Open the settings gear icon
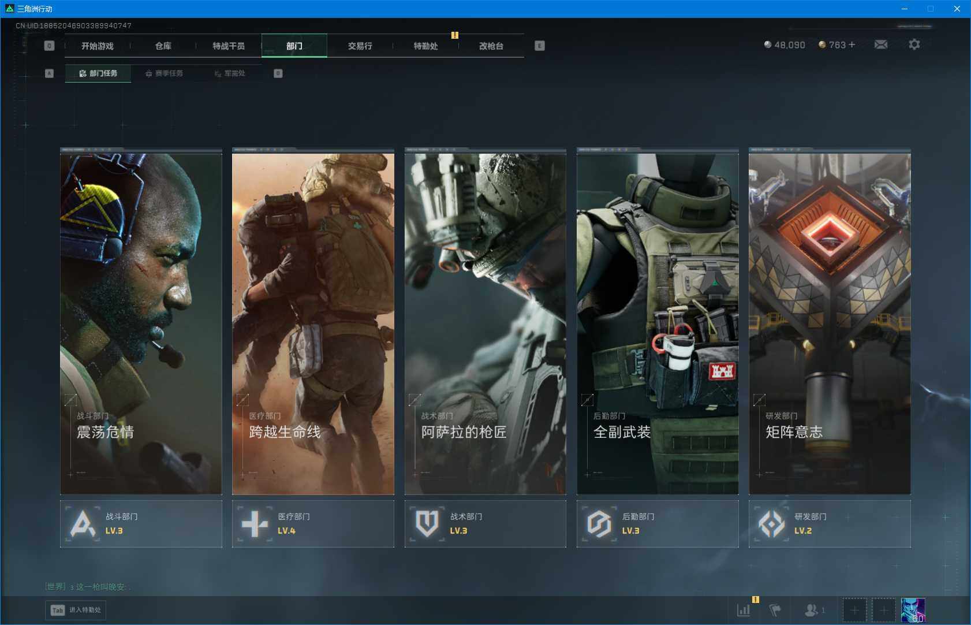The width and height of the screenshot is (971, 625). [914, 44]
